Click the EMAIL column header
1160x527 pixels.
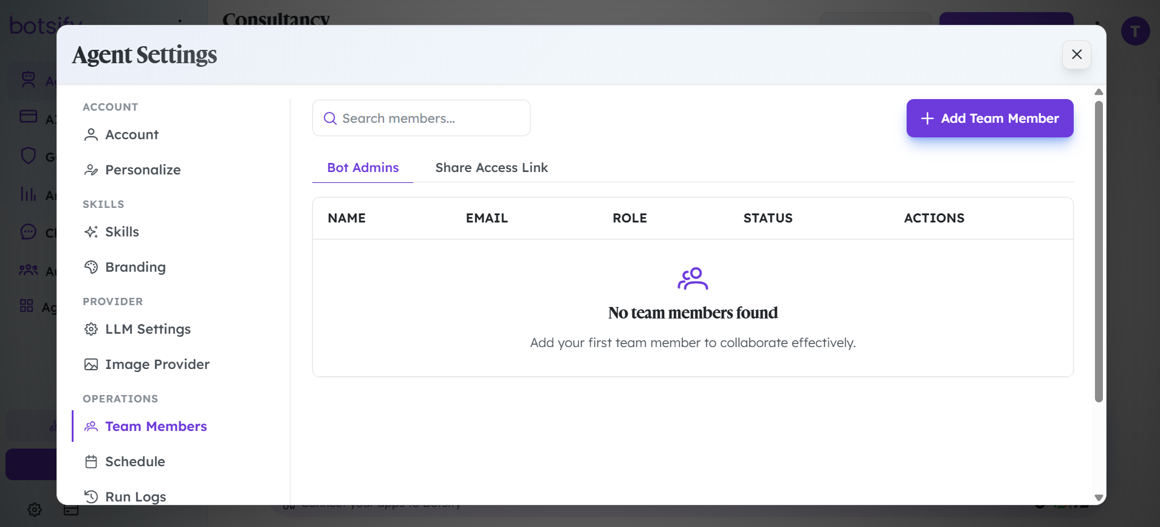(x=487, y=218)
